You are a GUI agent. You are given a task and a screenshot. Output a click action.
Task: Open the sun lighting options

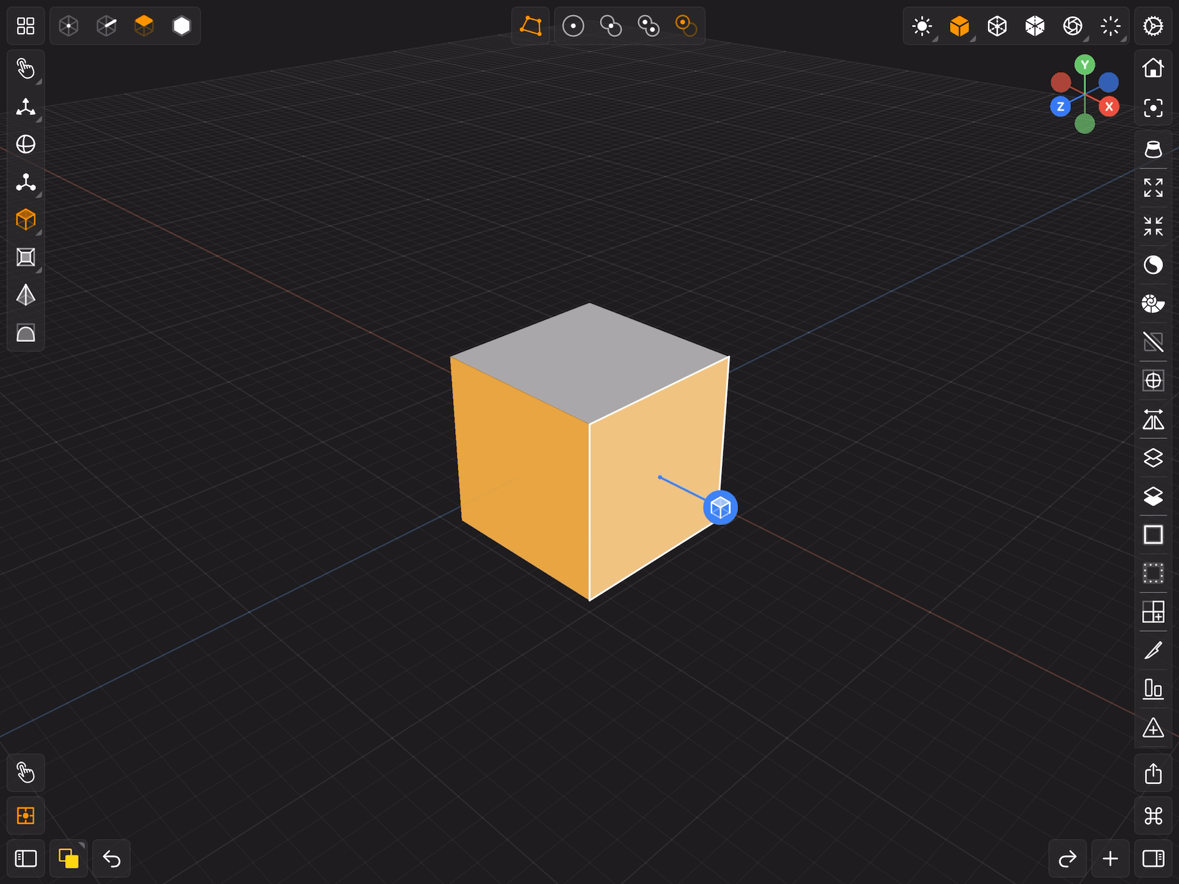[x=922, y=26]
